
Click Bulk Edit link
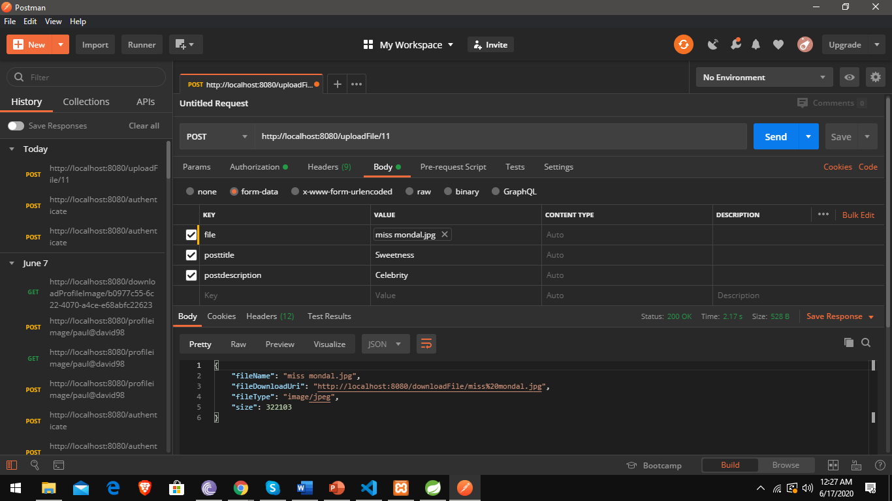point(858,215)
